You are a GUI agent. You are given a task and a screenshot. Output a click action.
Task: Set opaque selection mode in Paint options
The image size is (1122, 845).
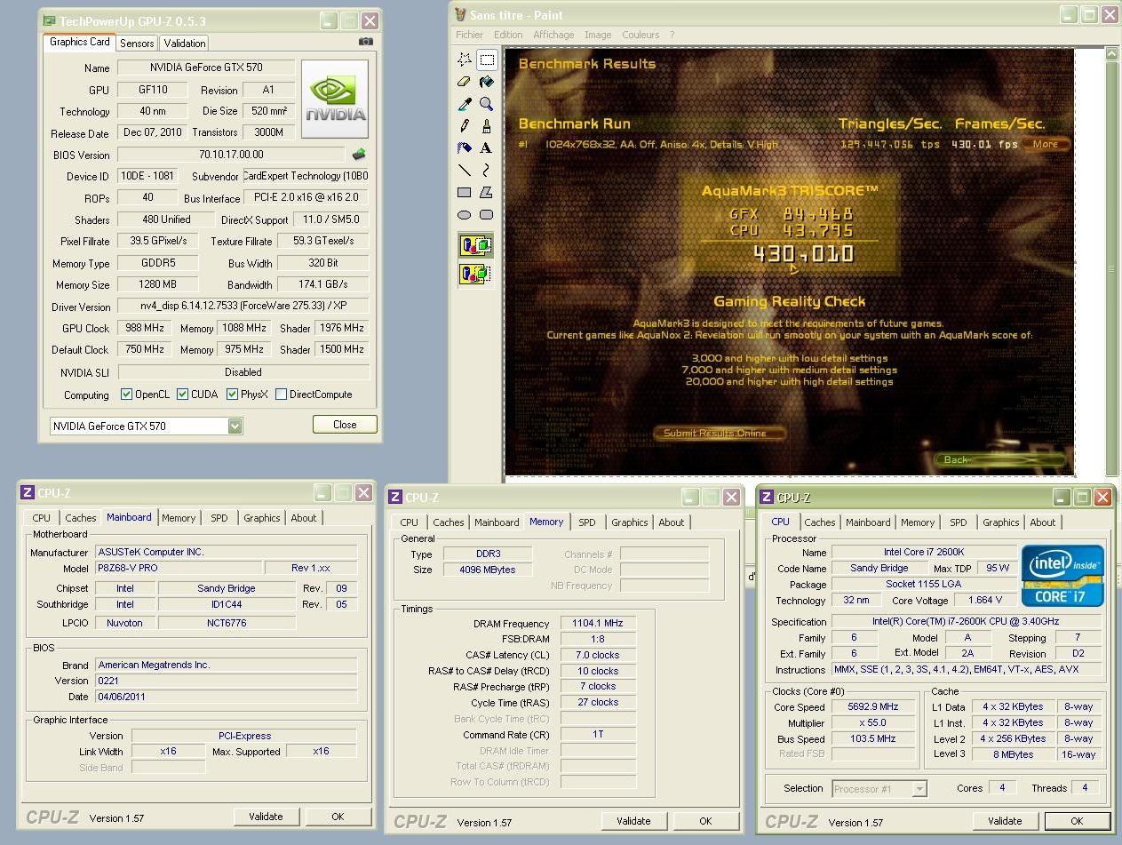coord(475,245)
